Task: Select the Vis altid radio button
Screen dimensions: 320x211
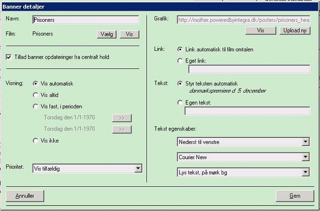Action: (x=35, y=95)
